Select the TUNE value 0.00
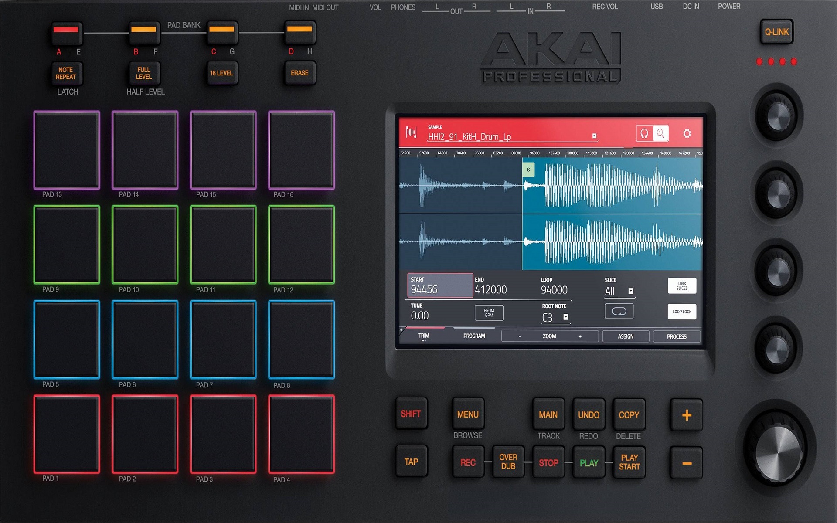Screen dimensions: 837x523 click(420, 316)
